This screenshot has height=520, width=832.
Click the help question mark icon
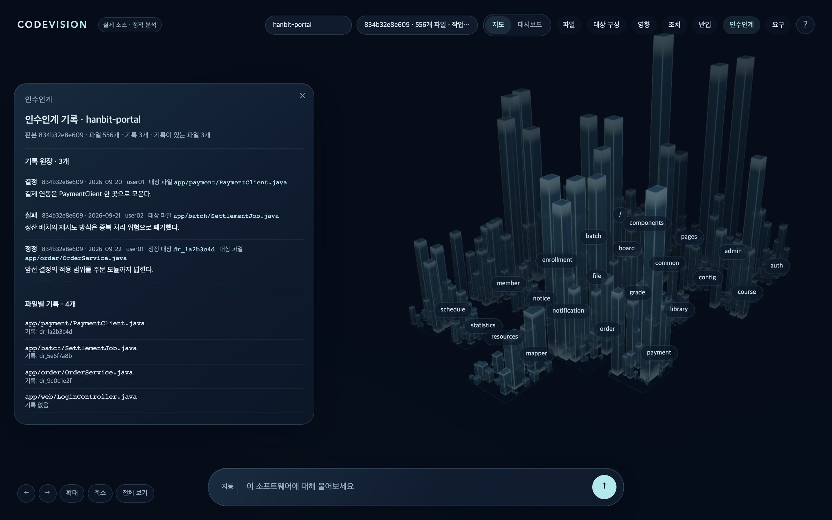[x=805, y=25]
